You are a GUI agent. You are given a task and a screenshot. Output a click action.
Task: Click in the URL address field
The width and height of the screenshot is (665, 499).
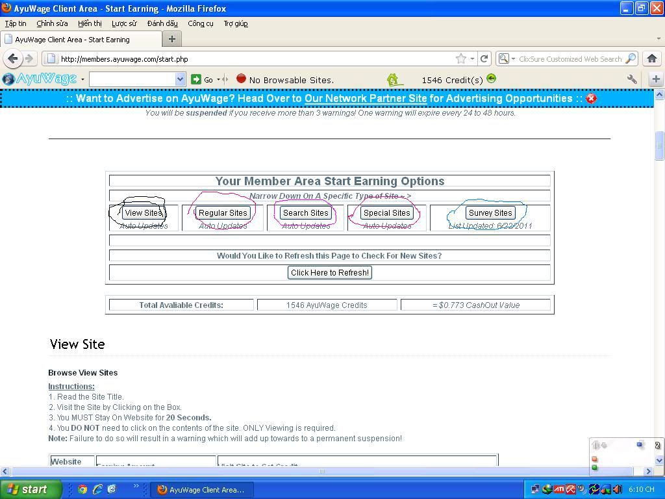256,59
